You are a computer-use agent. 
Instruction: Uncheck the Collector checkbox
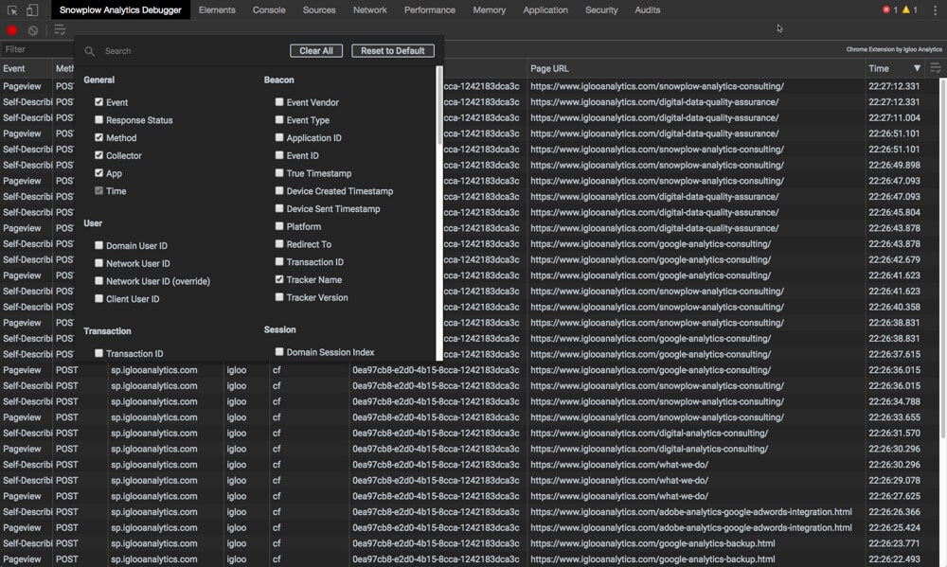tap(99, 155)
